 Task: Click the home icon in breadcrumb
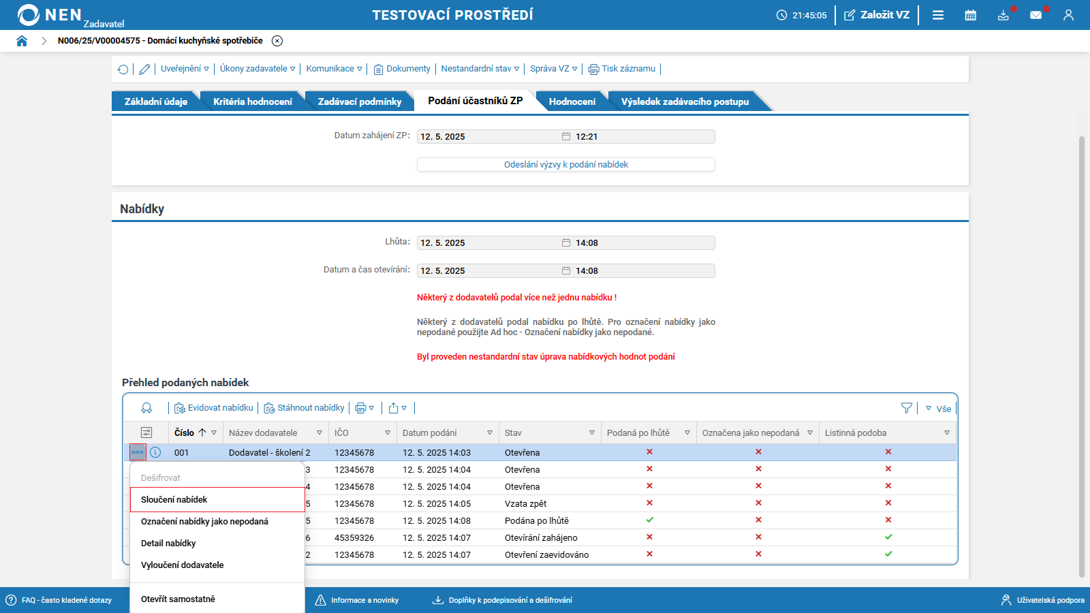click(x=22, y=41)
